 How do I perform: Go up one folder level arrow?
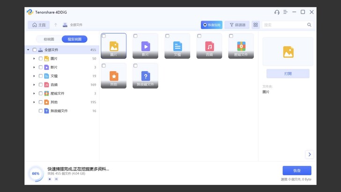pos(56,25)
